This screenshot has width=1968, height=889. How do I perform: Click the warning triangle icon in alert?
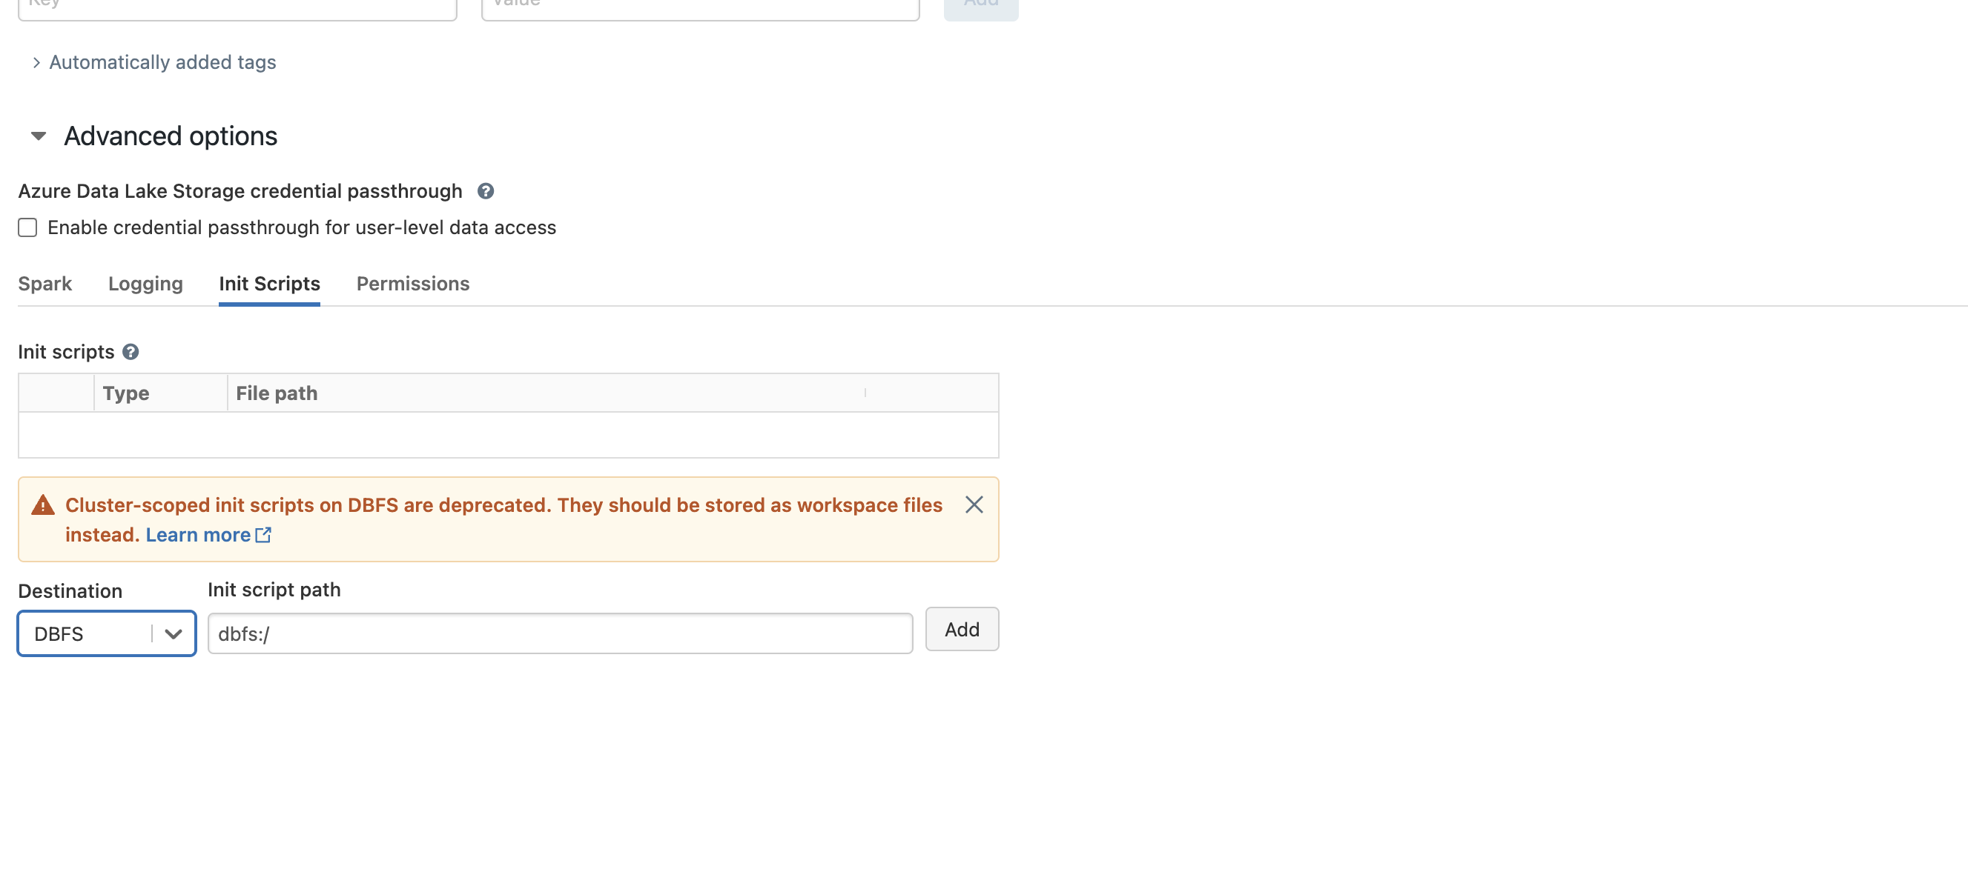43,505
